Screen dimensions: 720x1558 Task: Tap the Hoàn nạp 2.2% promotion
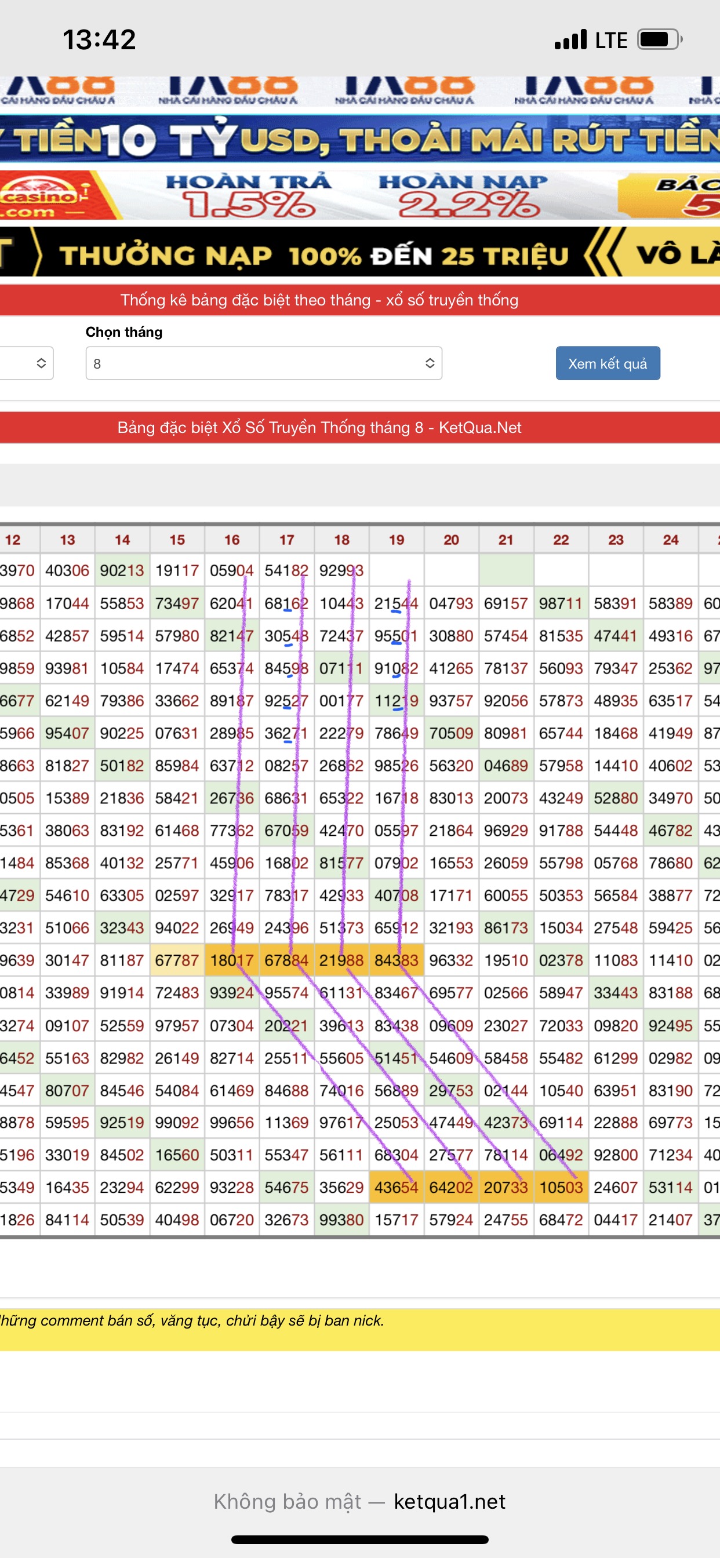[463, 195]
